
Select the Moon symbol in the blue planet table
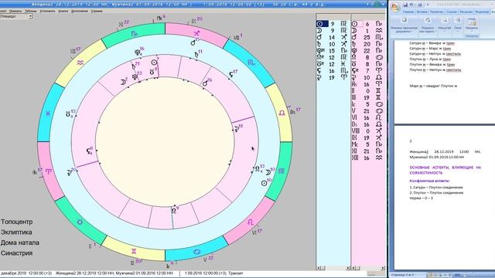tap(319, 31)
